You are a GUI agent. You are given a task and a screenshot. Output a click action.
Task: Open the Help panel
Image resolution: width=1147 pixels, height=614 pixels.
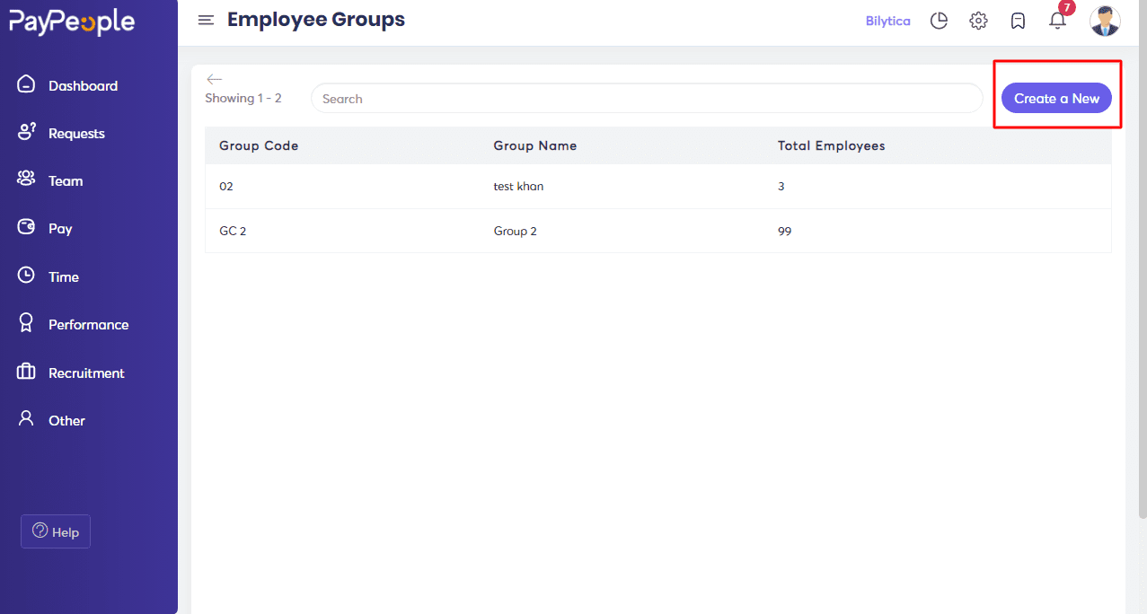(x=55, y=531)
